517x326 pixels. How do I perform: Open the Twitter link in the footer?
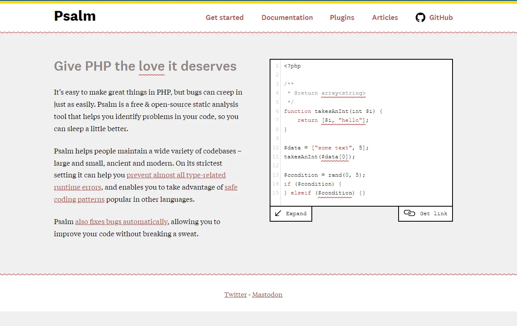pyautogui.click(x=235, y=294)
